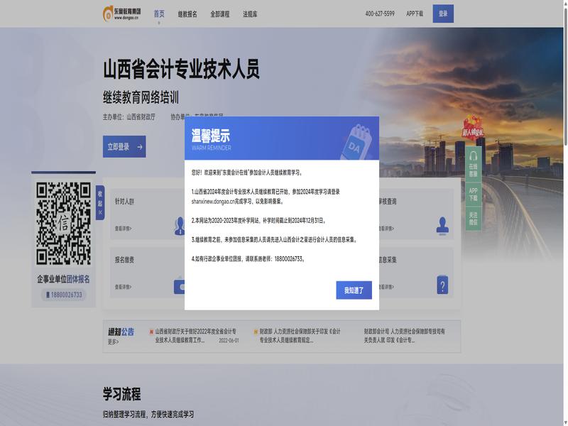The image size is (568, 426).
Task: Expand 查看详情 under 针对人群
Action: click(123, 229)
